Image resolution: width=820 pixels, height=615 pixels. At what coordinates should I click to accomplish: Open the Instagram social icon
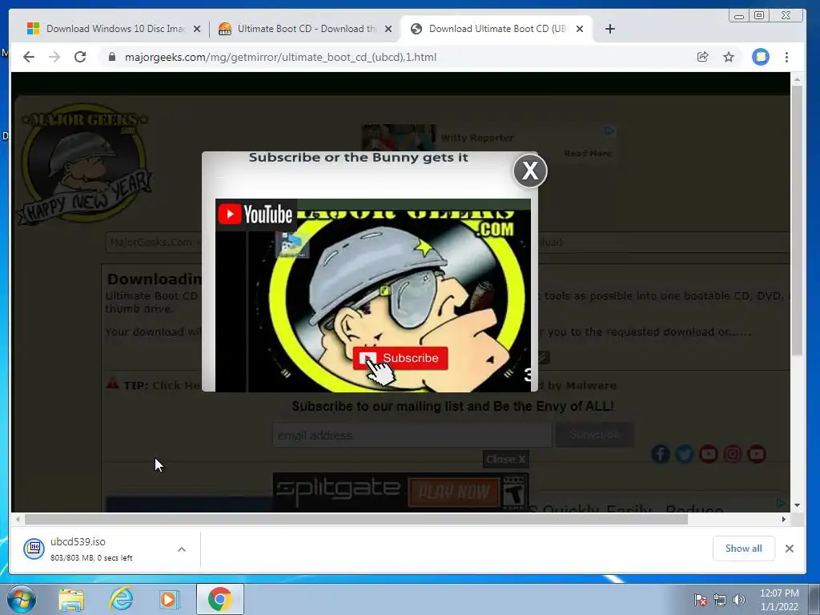click(733, 453)
